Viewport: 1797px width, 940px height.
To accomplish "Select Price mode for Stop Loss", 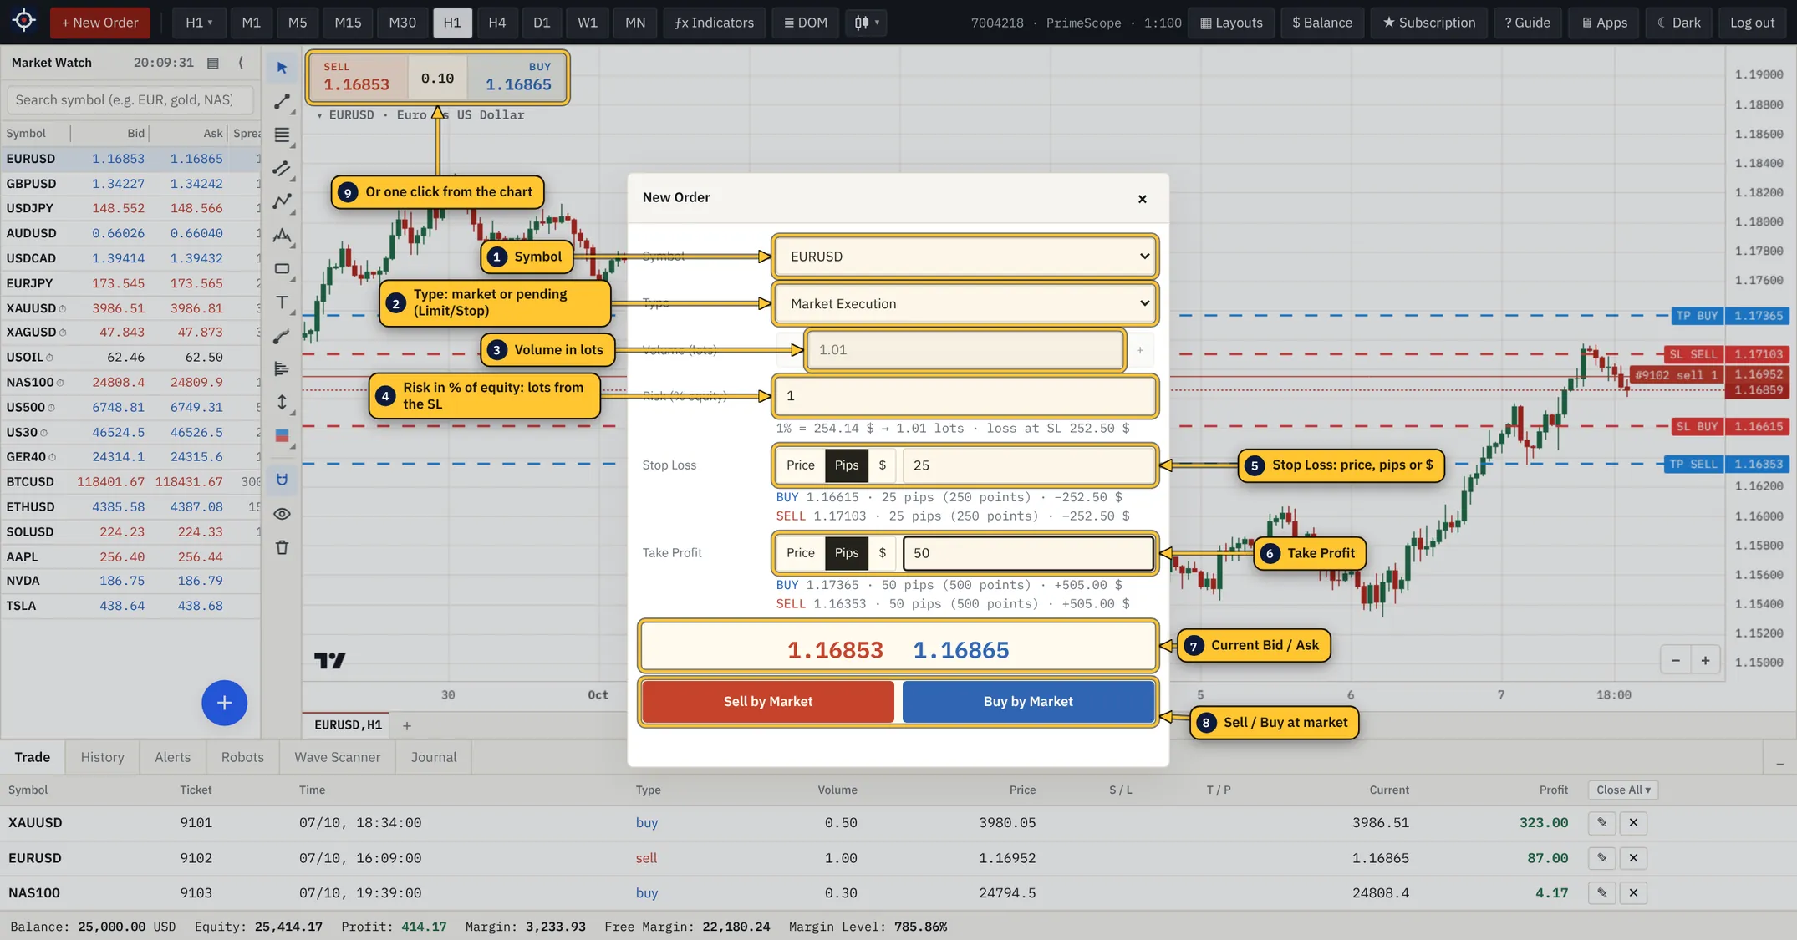I will pyautogui.click(x=800, y=465).
